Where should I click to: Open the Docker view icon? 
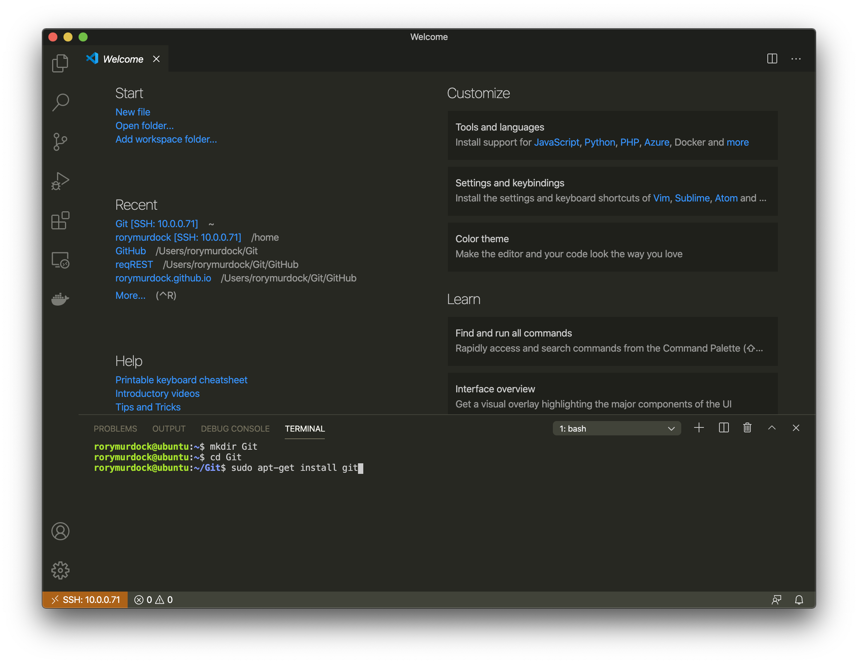coord(60,299)
